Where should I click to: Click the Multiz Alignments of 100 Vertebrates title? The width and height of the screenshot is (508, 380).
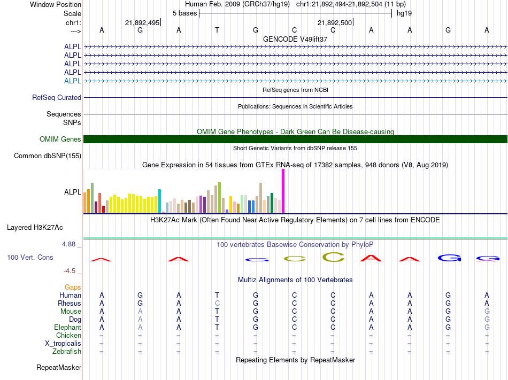tap(295, 280)
